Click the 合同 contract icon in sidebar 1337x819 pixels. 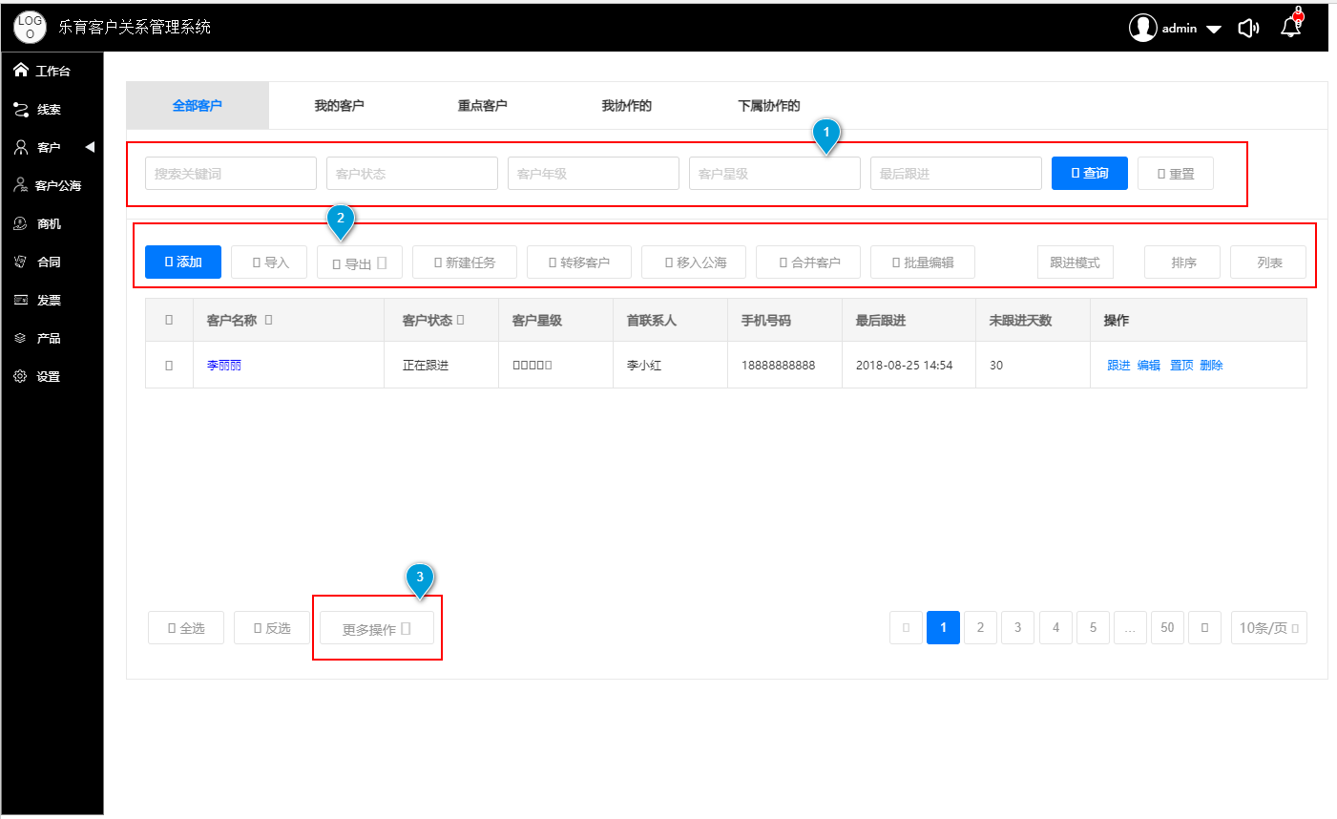(x=21, y=262)
